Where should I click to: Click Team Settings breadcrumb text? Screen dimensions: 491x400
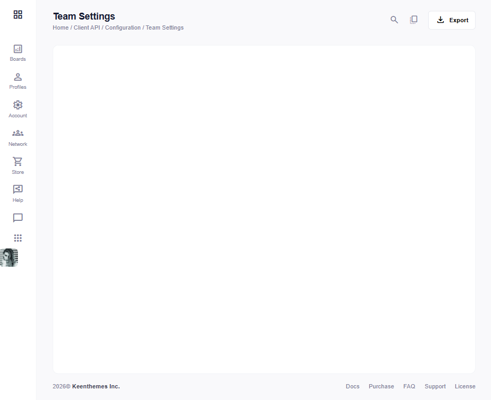point(165,27)
